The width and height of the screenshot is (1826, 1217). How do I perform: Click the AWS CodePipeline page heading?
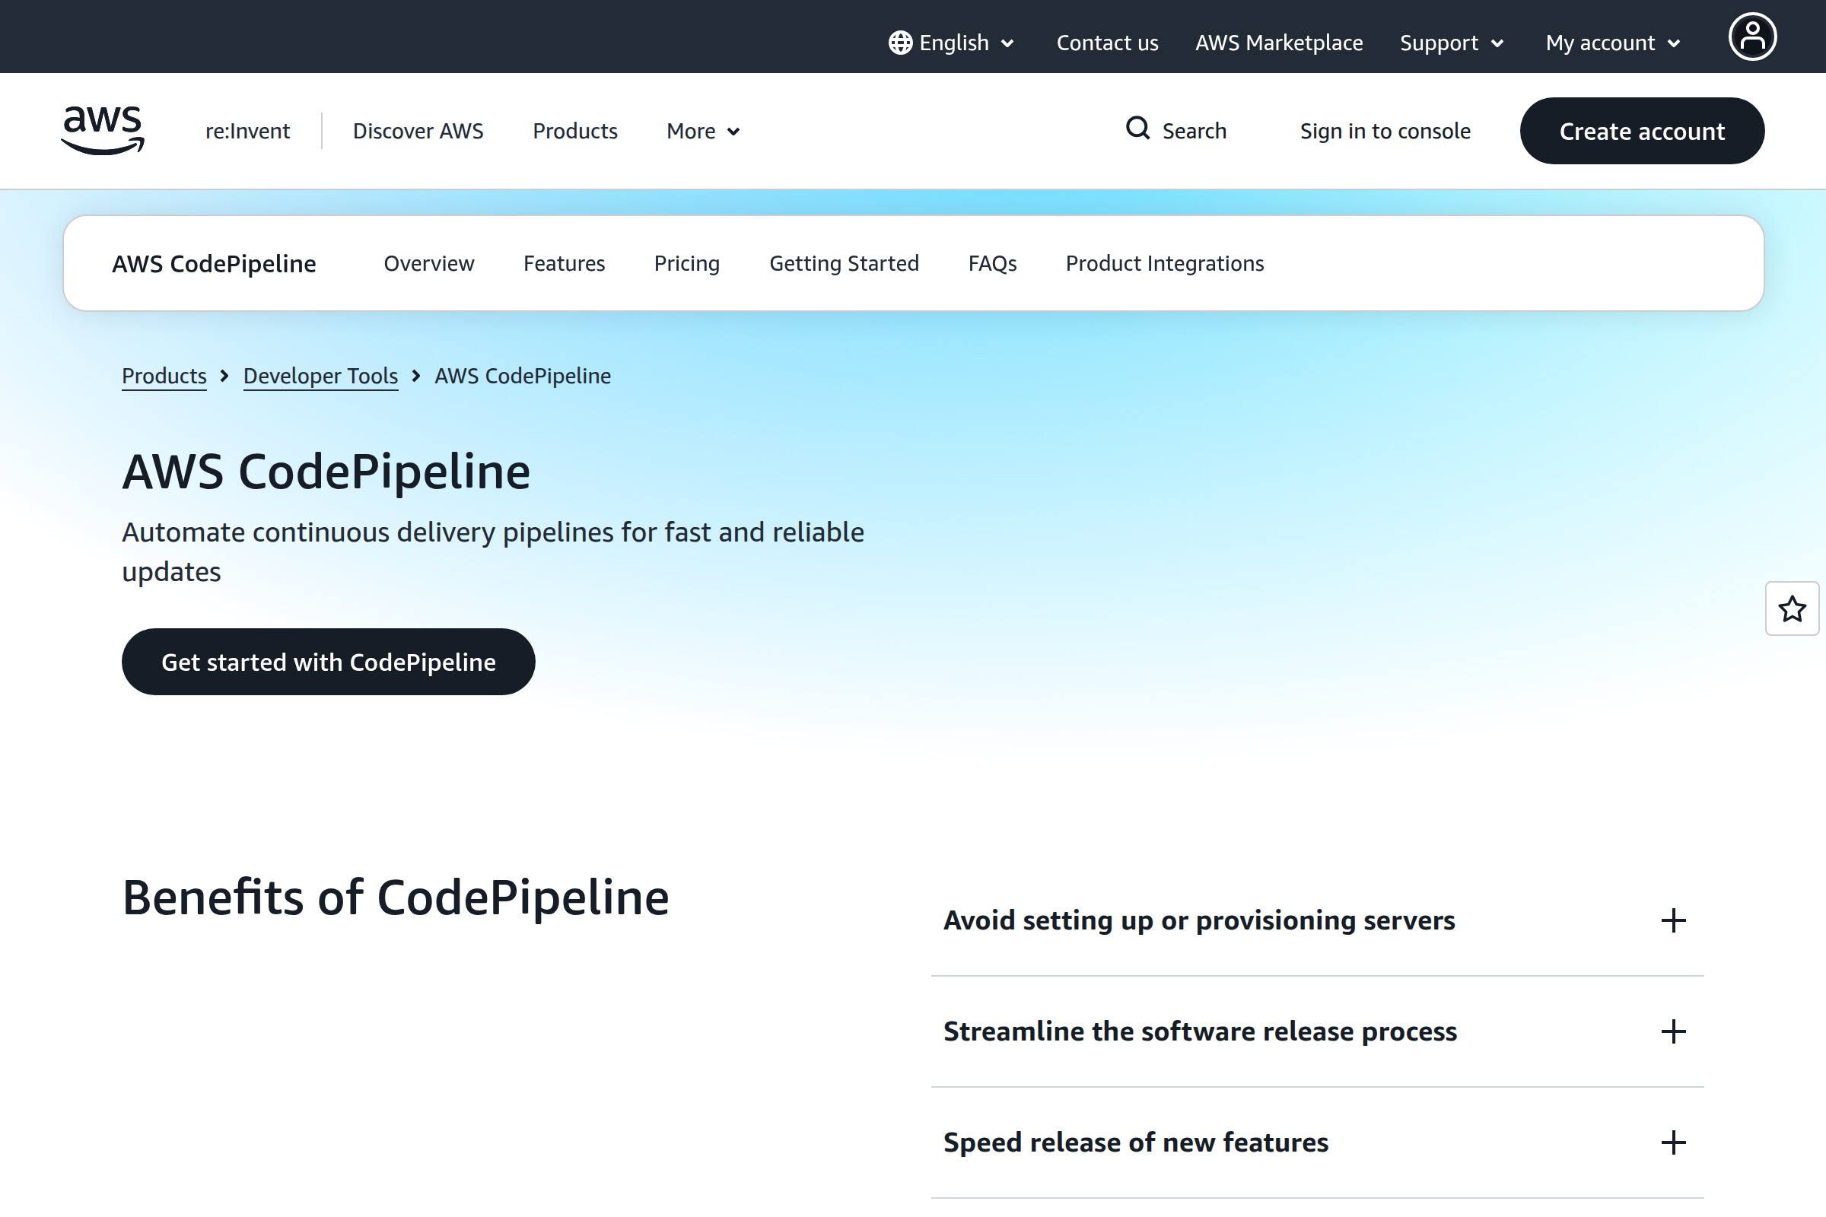pos(326,472)
